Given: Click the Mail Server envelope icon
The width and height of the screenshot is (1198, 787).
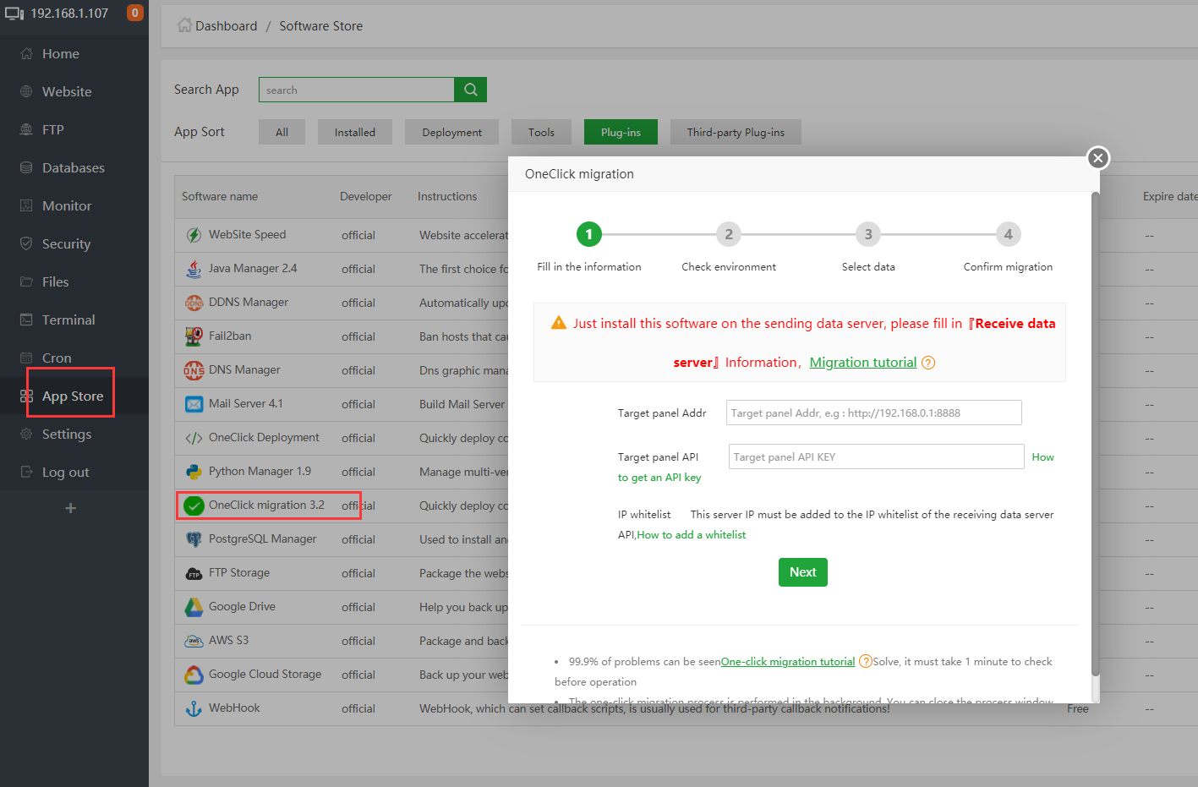Looking at the screenshot, I should tap(194, 404).
